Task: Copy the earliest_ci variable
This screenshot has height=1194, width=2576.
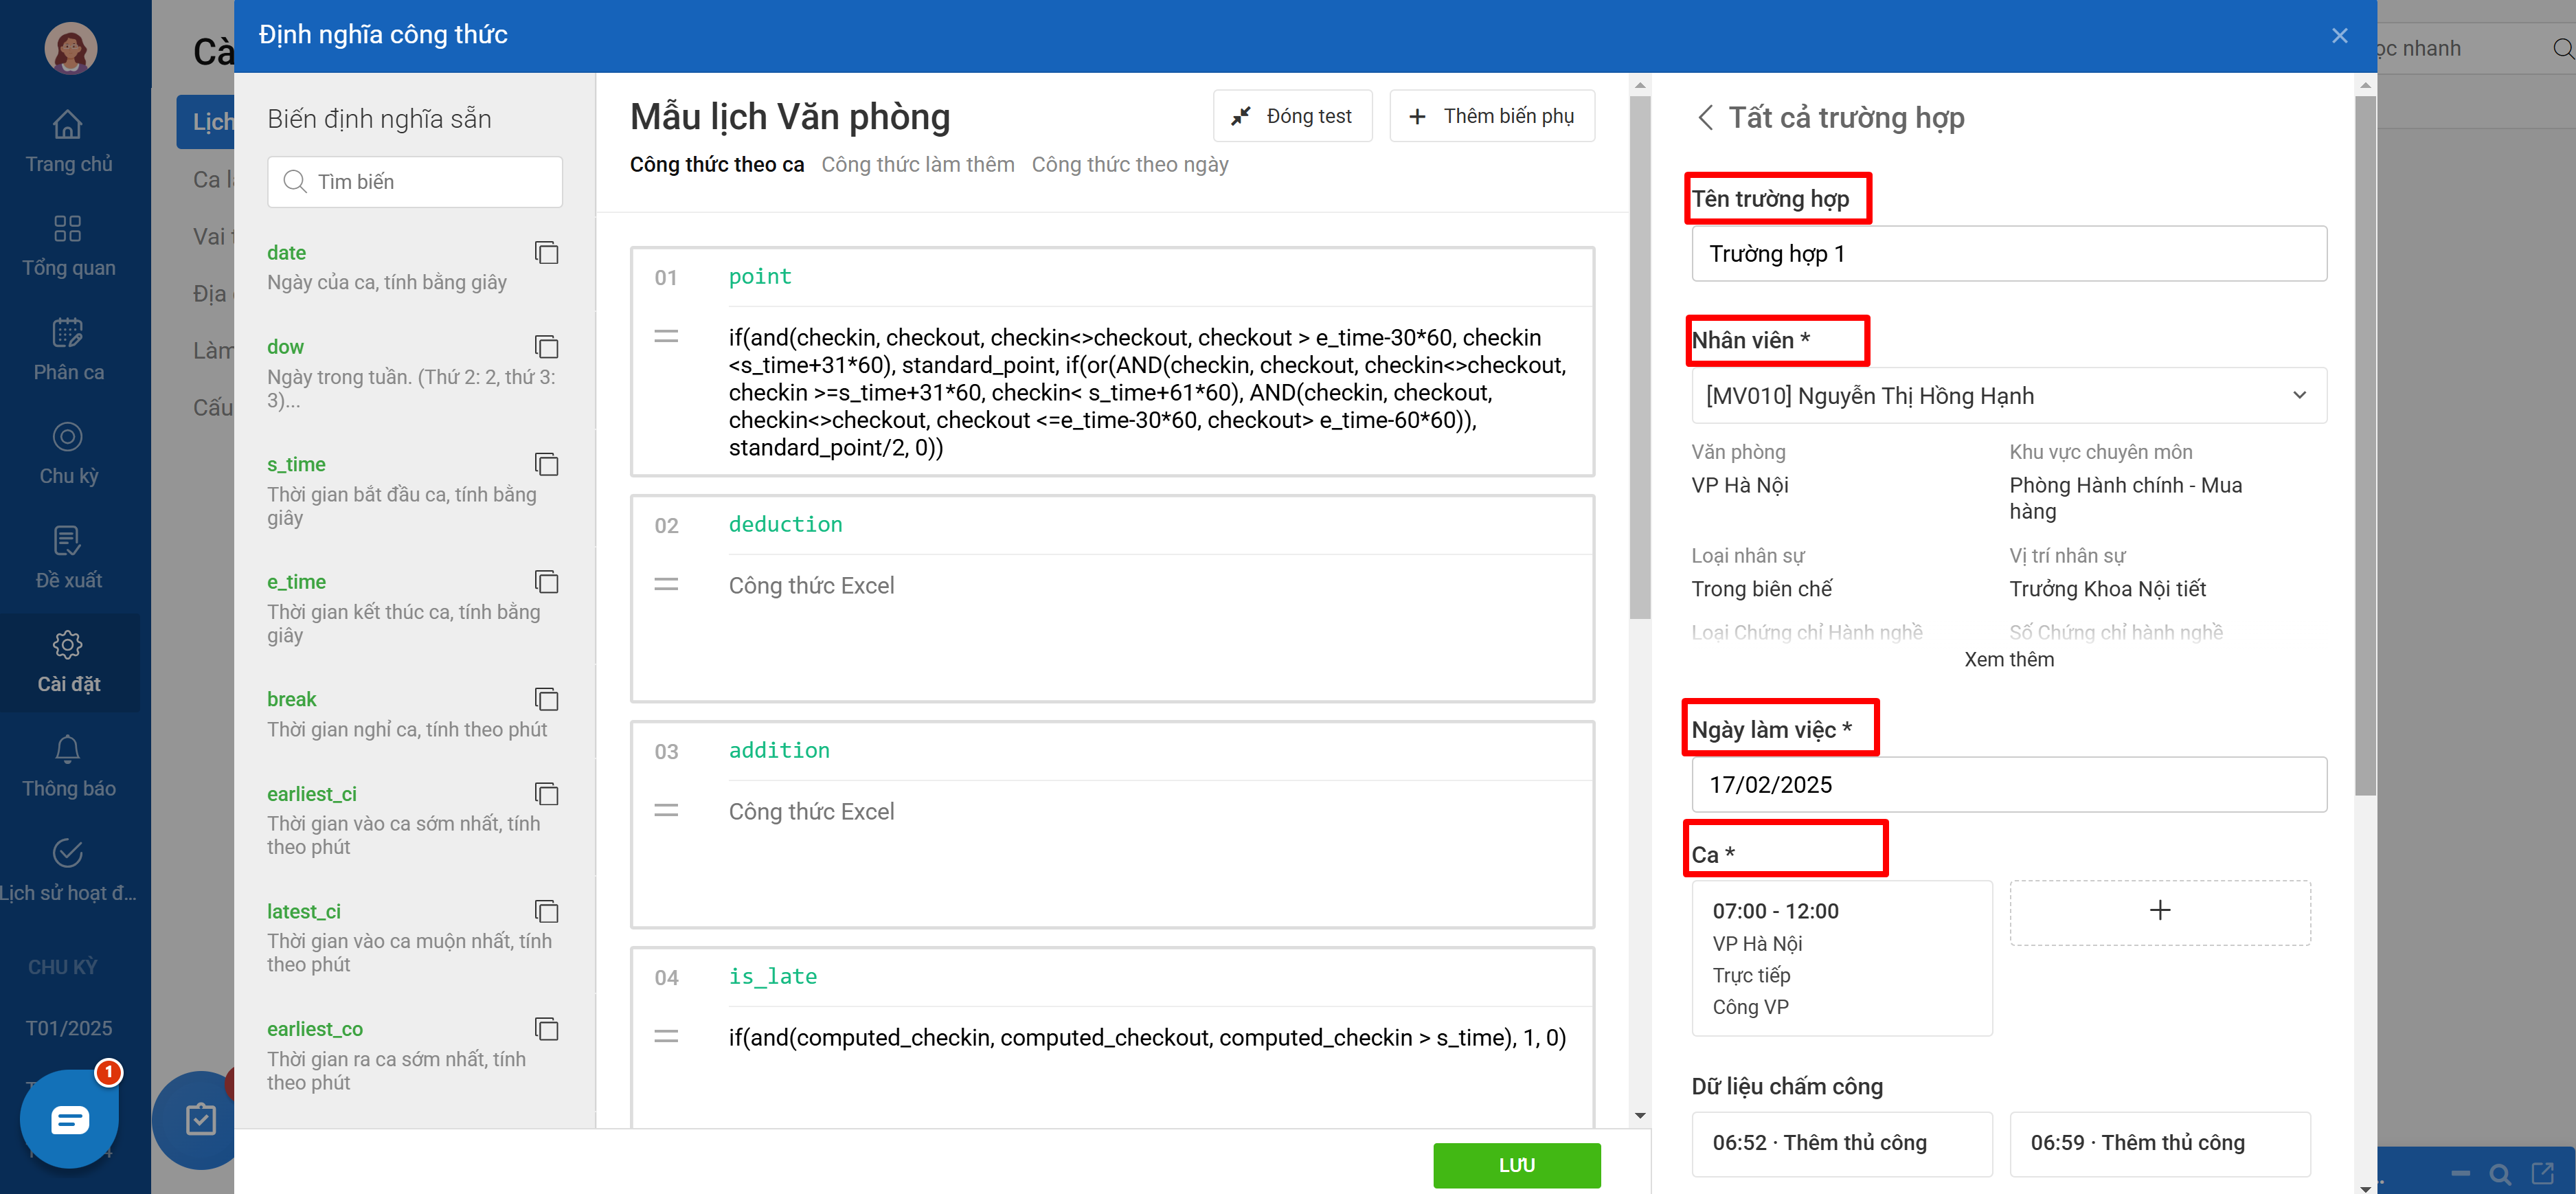Action: click(x=546, y=794)
